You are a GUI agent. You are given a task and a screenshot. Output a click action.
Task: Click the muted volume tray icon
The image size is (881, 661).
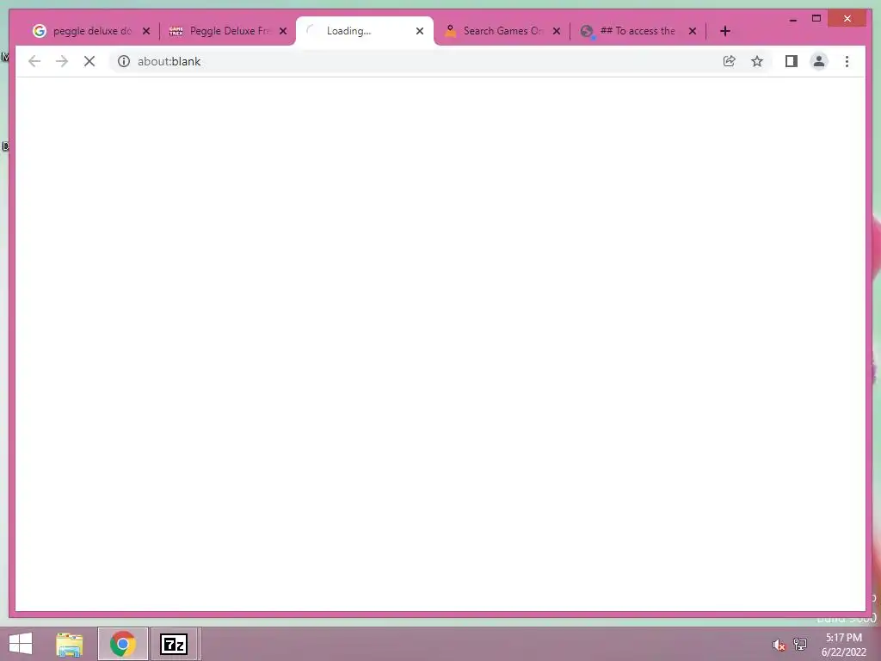pyautogui.click(x=779, y=645)
